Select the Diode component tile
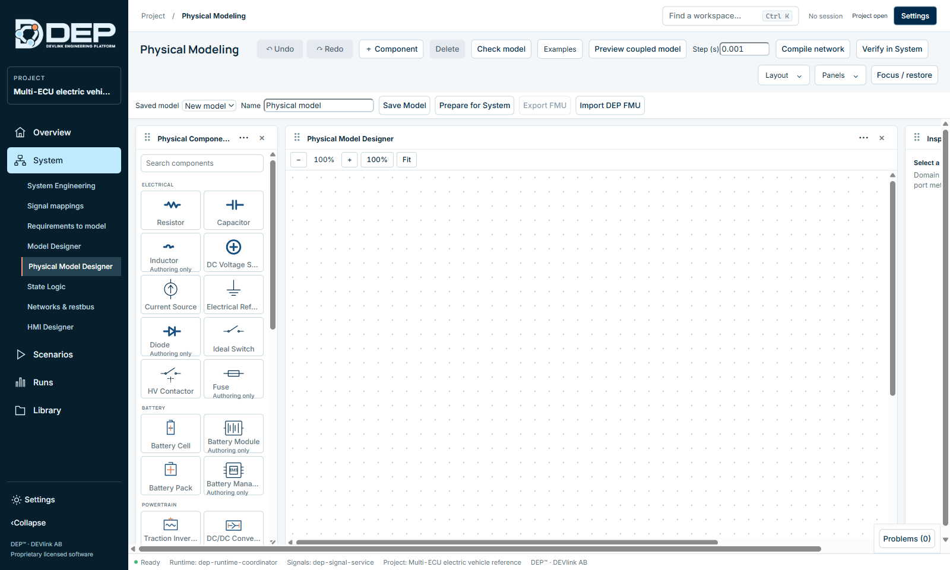 pos(170,337)
